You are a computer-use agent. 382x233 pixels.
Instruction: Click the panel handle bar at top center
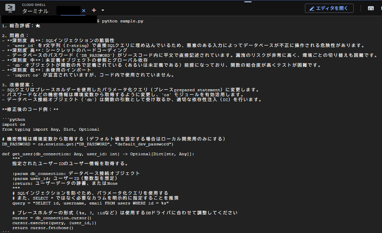click(x=248, y=2)
